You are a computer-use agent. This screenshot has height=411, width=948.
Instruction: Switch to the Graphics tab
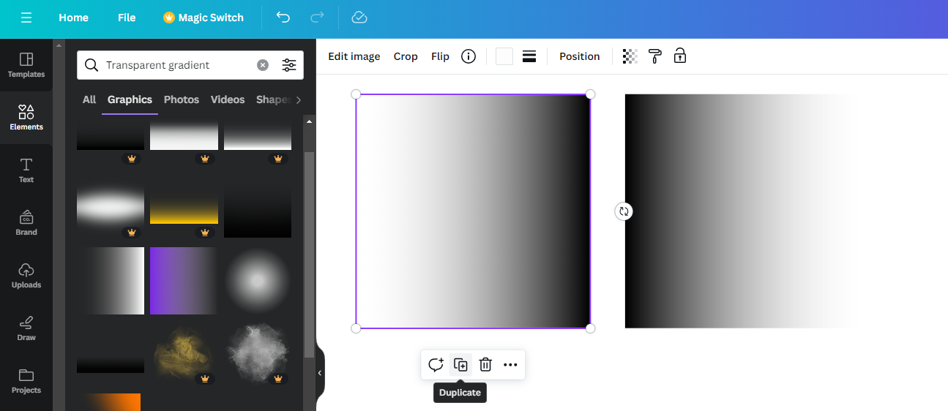130,99
